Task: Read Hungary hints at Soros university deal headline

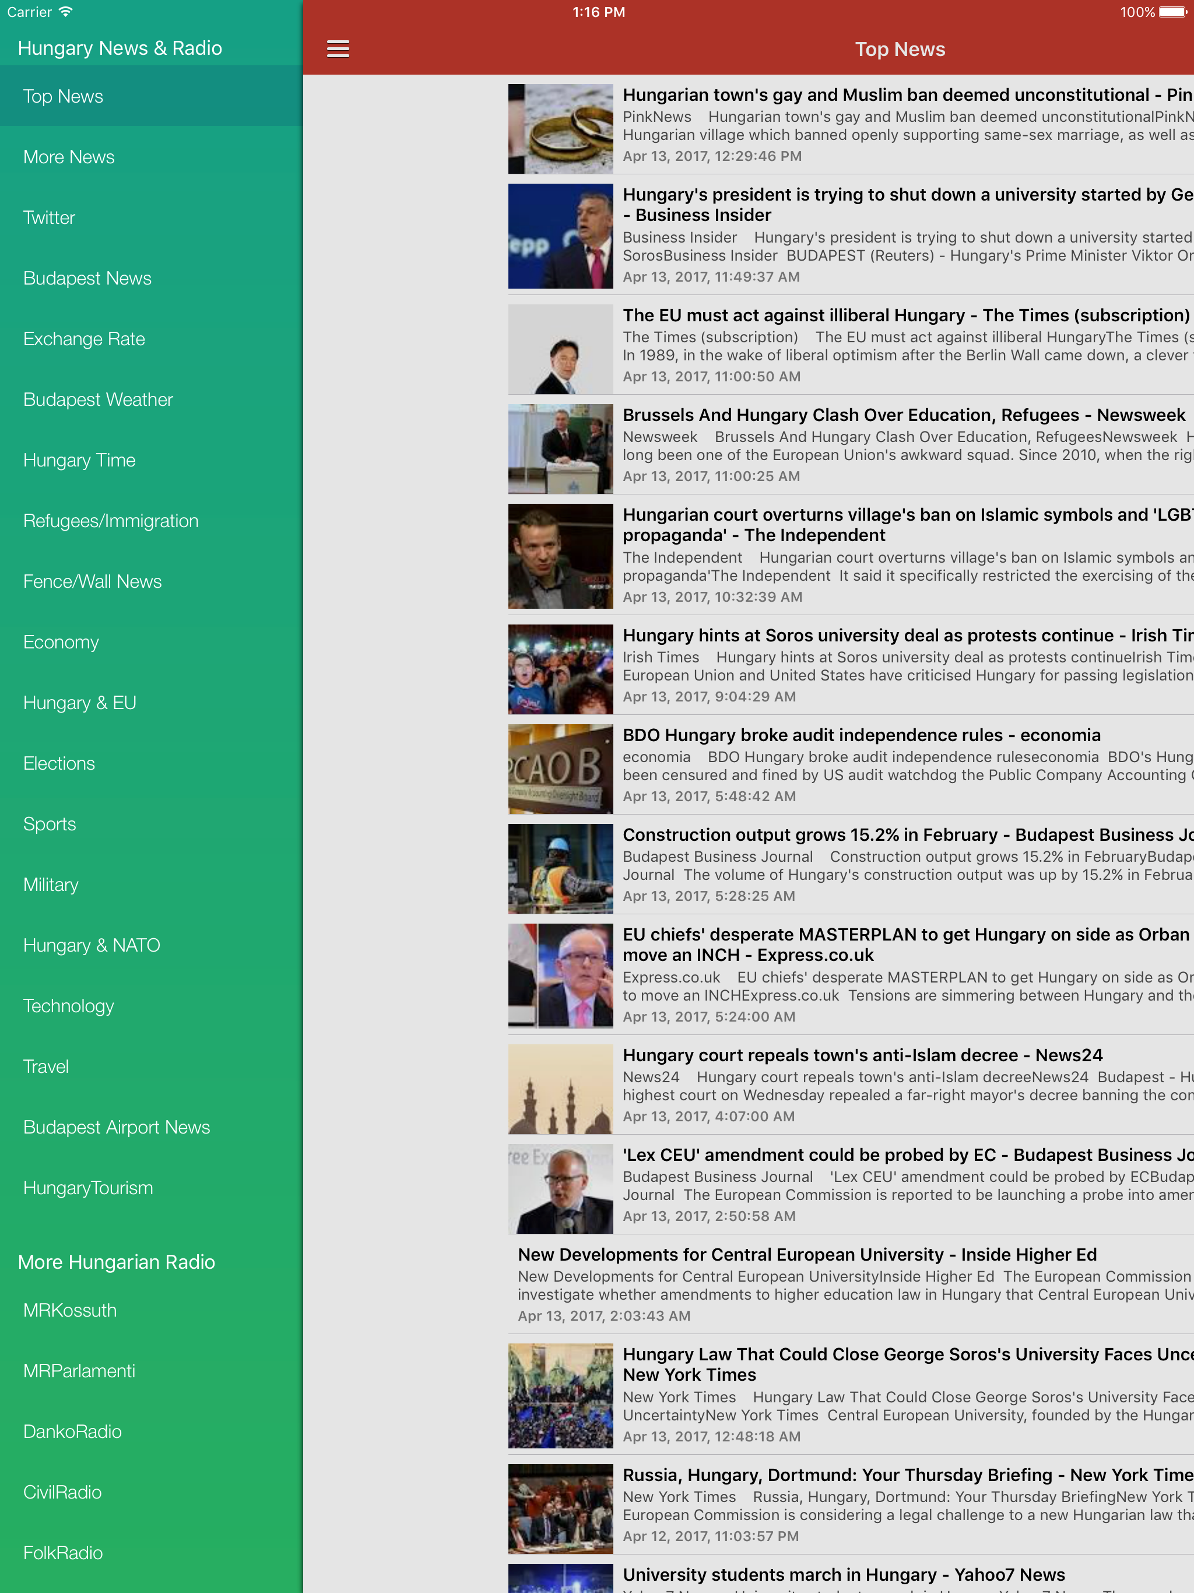Action: click(908, 635)
